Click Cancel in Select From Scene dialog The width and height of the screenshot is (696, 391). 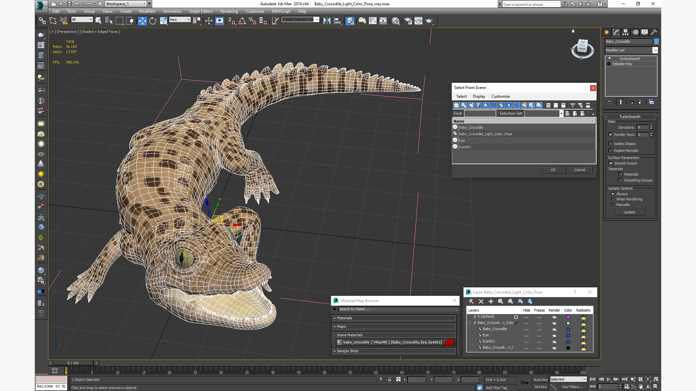580,170
